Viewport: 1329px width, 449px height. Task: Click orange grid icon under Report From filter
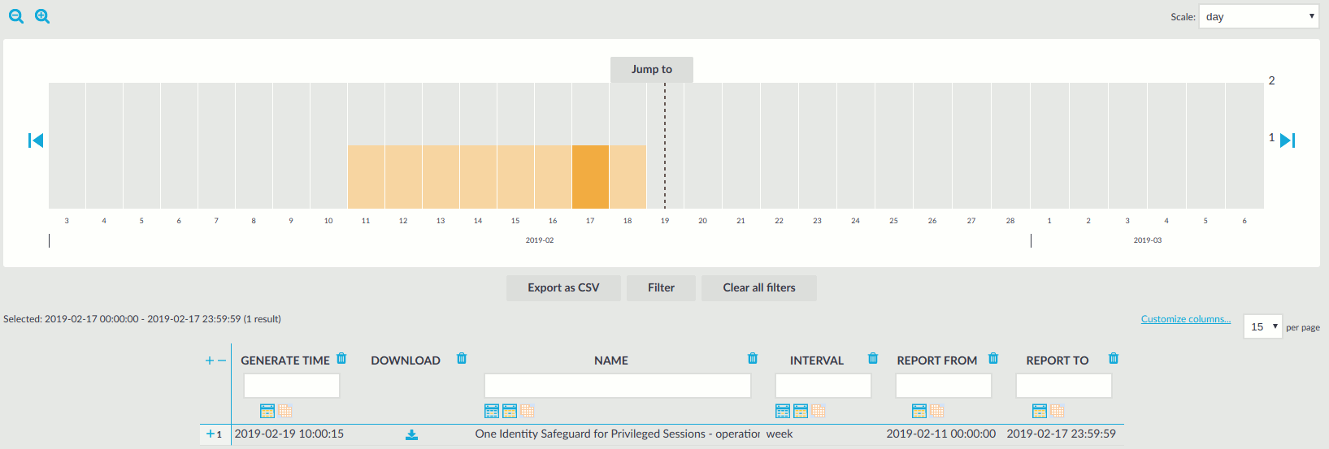point(937,411)
